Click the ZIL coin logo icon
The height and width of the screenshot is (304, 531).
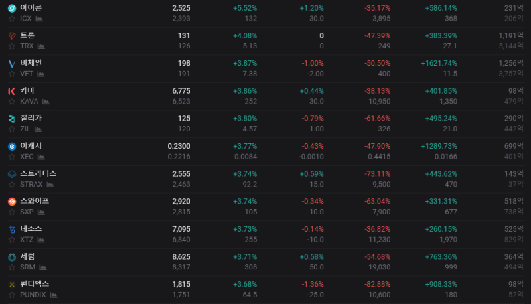pos(12,119)
